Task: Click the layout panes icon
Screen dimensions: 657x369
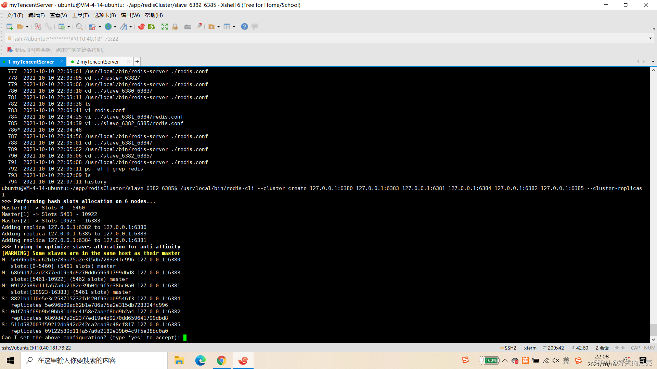Action: (x=227, y=27)
